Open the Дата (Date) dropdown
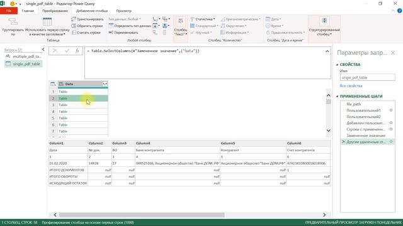 [x=273, y=19]
